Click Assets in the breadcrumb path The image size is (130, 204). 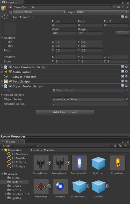[x=35, y=150]
